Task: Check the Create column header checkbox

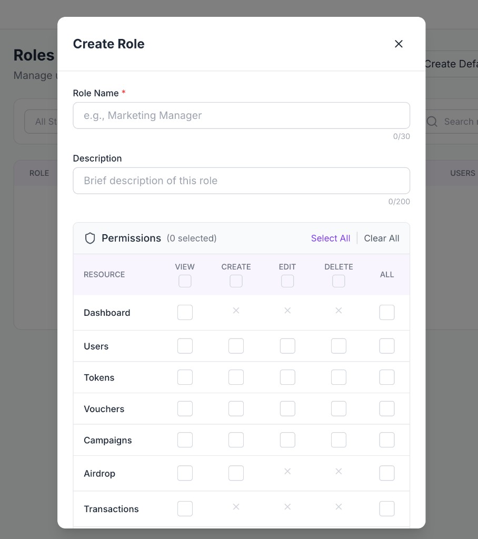Action: coord(236,281)
